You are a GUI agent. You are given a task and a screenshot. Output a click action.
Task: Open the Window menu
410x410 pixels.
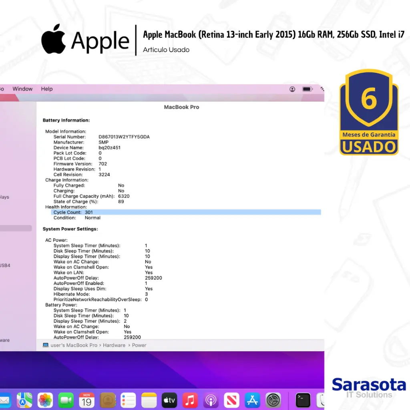(x=22, y=89)
